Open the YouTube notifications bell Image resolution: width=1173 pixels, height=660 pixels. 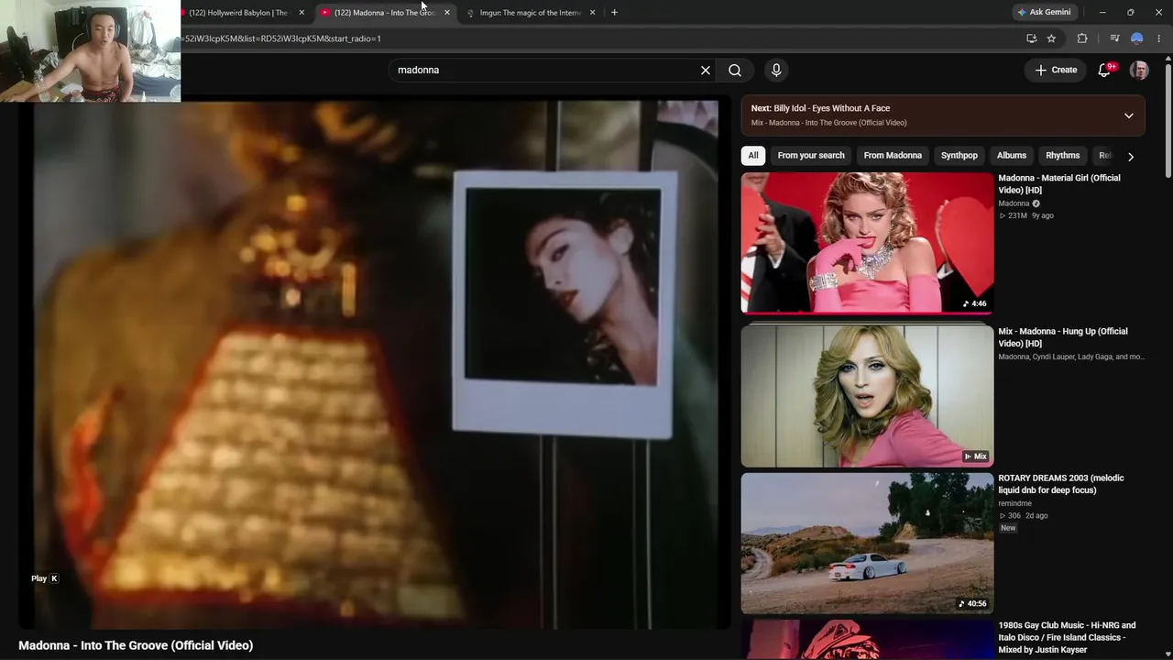pos(1104,70)
